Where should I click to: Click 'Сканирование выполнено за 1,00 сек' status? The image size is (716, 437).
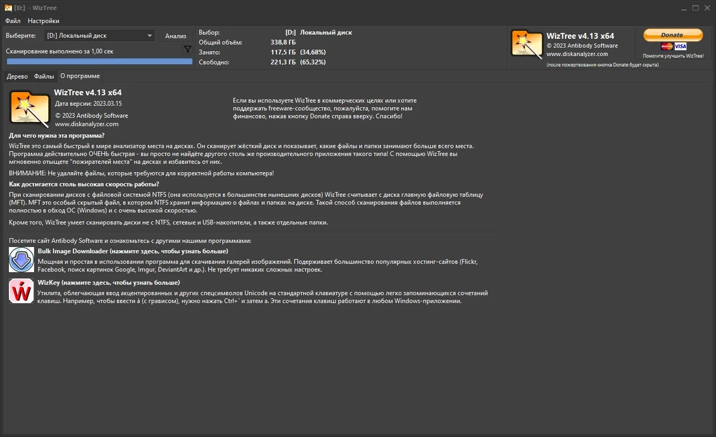(x=60, y=51)
